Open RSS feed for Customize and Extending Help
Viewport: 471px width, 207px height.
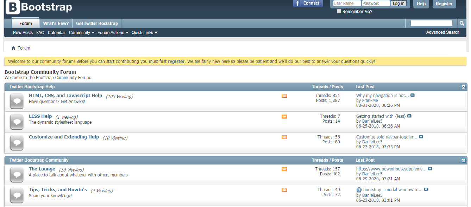284,137
